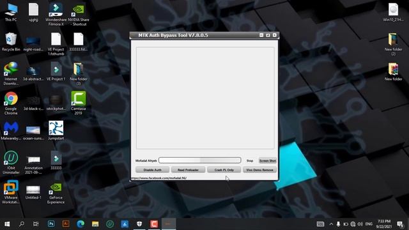The width and height of the screenshot is (409, 230).
Task: Select the GeForce Experience desktop icon
Action: [56, 194]
